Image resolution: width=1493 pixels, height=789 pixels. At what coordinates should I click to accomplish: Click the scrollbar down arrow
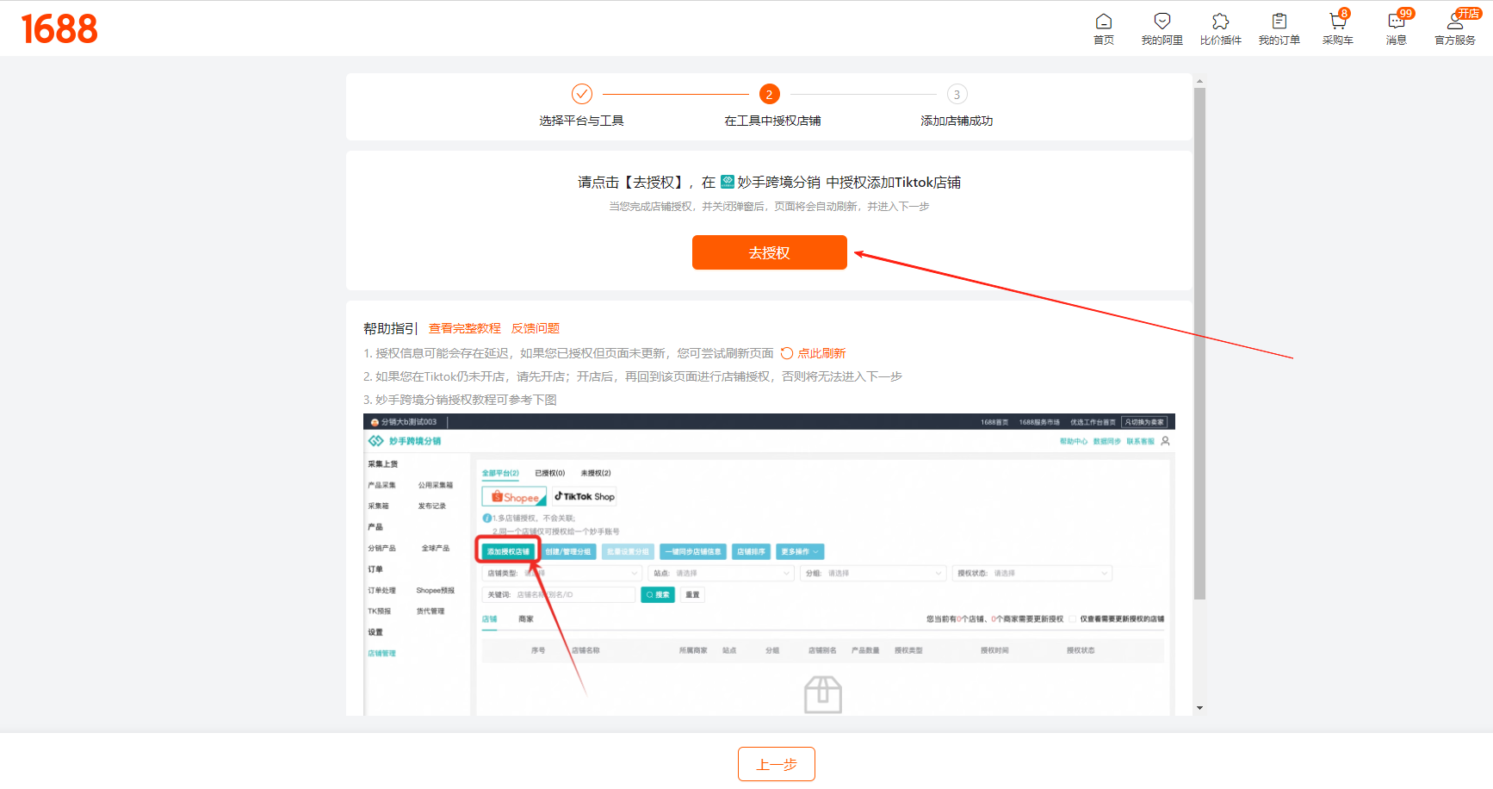coord(1199,708)
